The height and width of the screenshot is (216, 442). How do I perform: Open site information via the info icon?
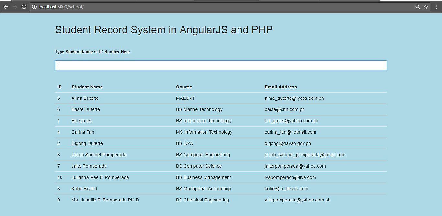pyautogui.click(x=34, y=6)
